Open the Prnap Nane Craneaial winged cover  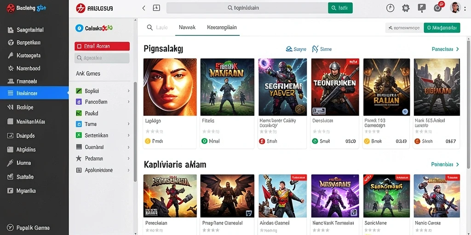coord(227,196)
